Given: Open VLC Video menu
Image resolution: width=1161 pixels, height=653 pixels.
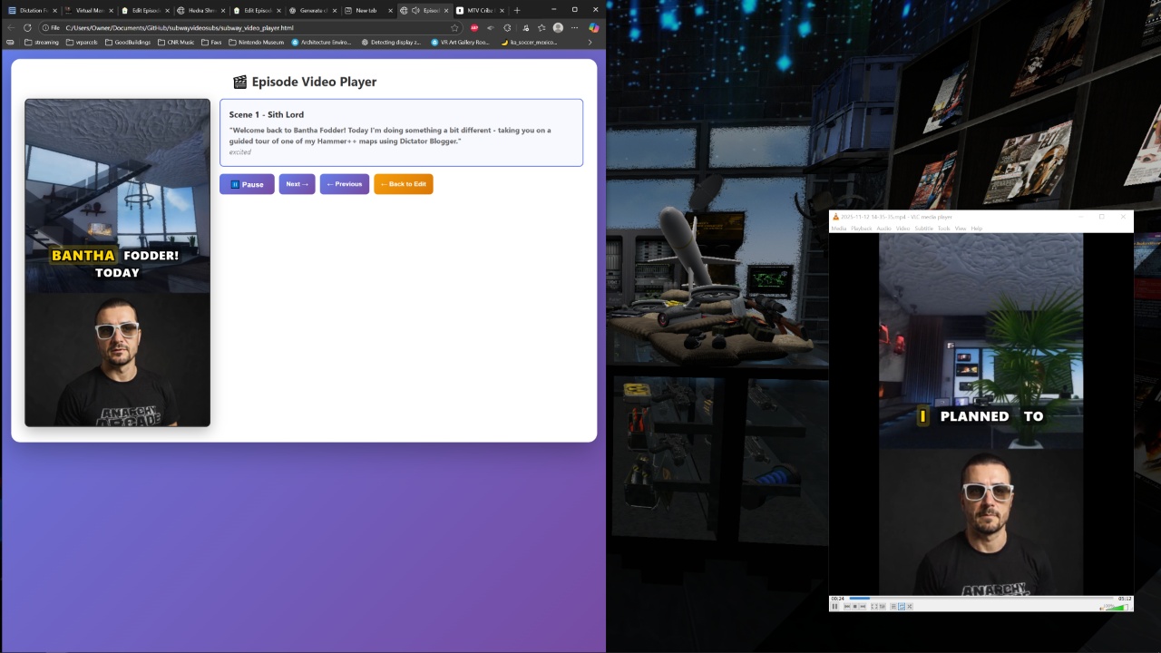Looking at the screenshot, I should 902,229.
